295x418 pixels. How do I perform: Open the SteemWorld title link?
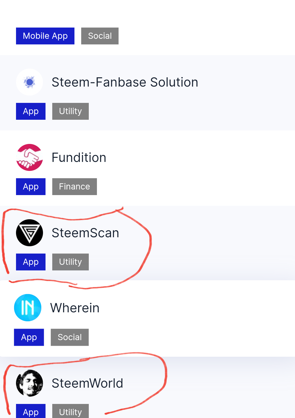[x=87, y=383]
